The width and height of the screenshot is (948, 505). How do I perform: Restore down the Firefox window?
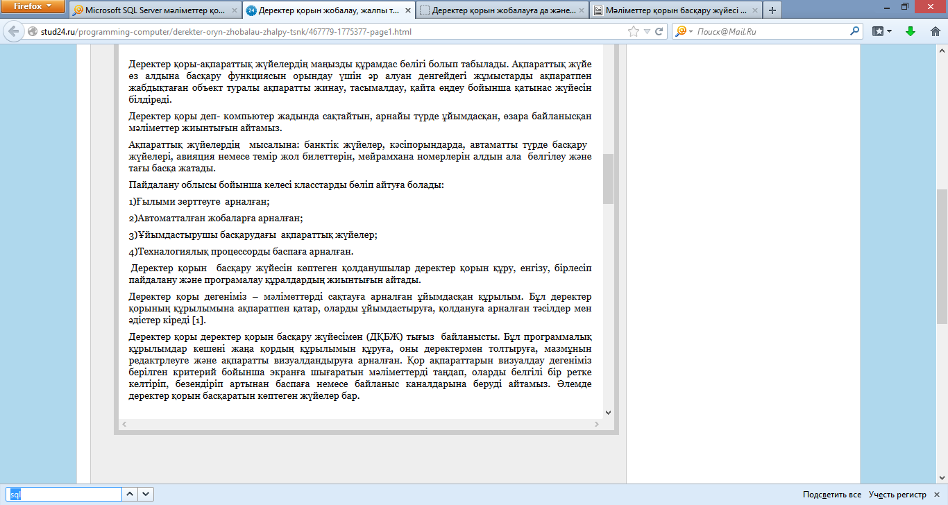(x=905, y=6)
